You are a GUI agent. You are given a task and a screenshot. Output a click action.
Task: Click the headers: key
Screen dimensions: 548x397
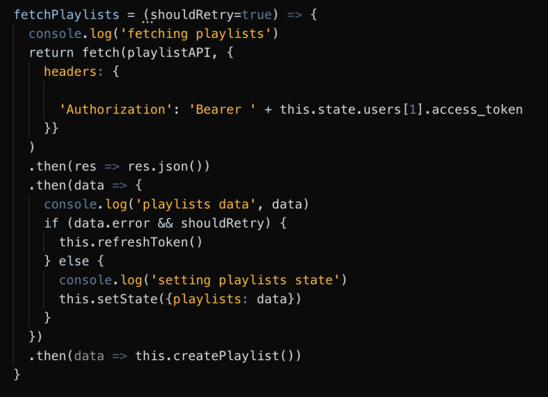(73, 72)
